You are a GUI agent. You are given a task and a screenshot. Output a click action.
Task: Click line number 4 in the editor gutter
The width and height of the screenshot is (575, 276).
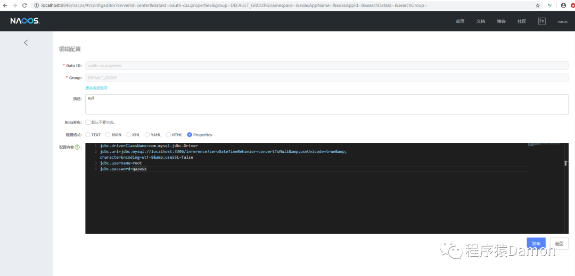(95, 169)
